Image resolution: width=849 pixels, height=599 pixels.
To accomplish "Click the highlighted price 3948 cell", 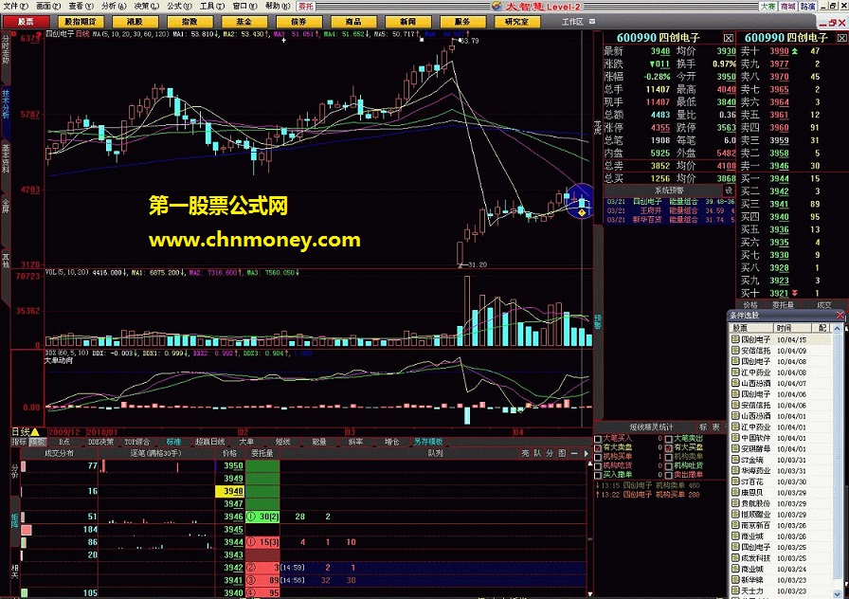I will tap(230, 491).
